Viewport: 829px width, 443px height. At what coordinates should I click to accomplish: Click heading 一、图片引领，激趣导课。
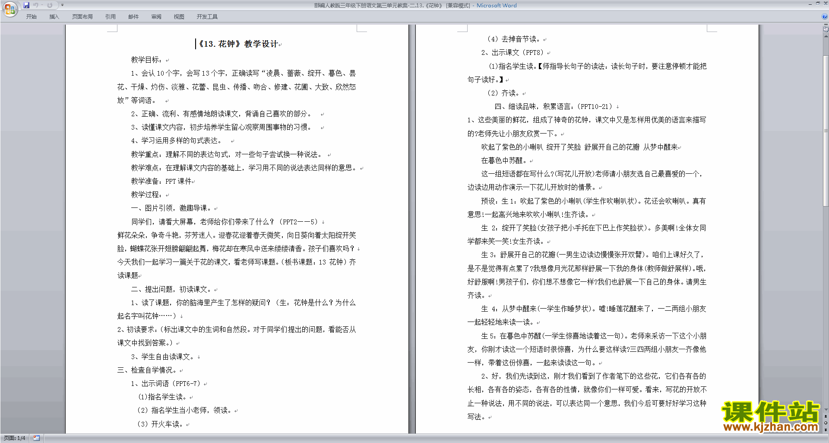[171, 208]
